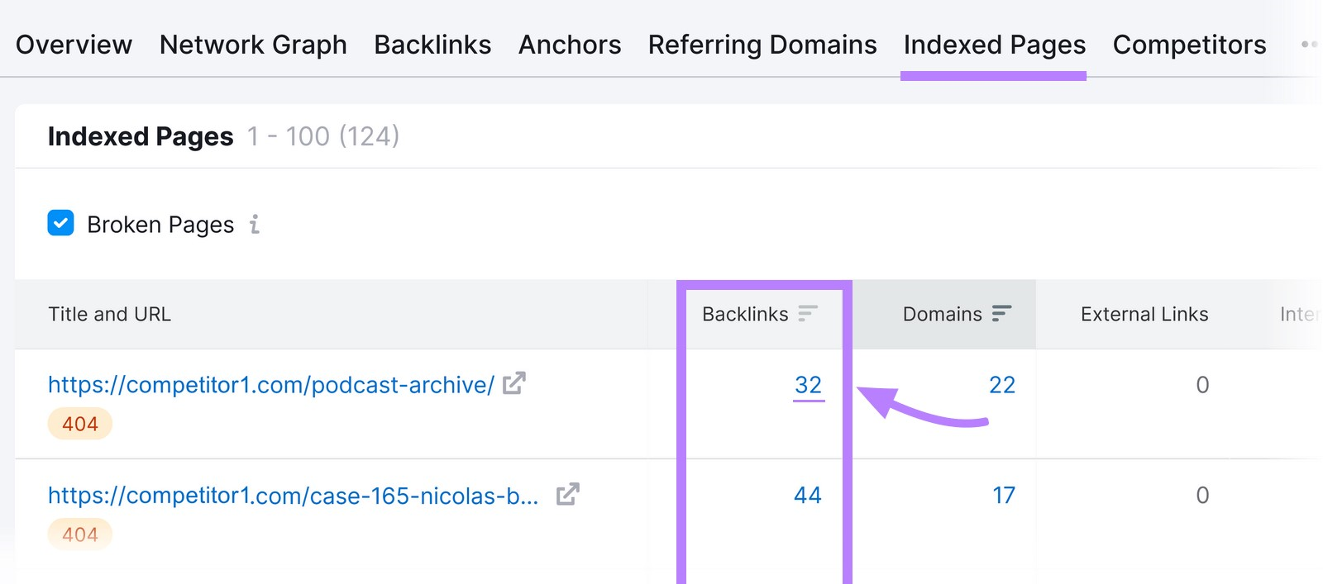Click the Backlinks column header label
The height and width of the screenshot is (584, 1323).
point(745,314)
